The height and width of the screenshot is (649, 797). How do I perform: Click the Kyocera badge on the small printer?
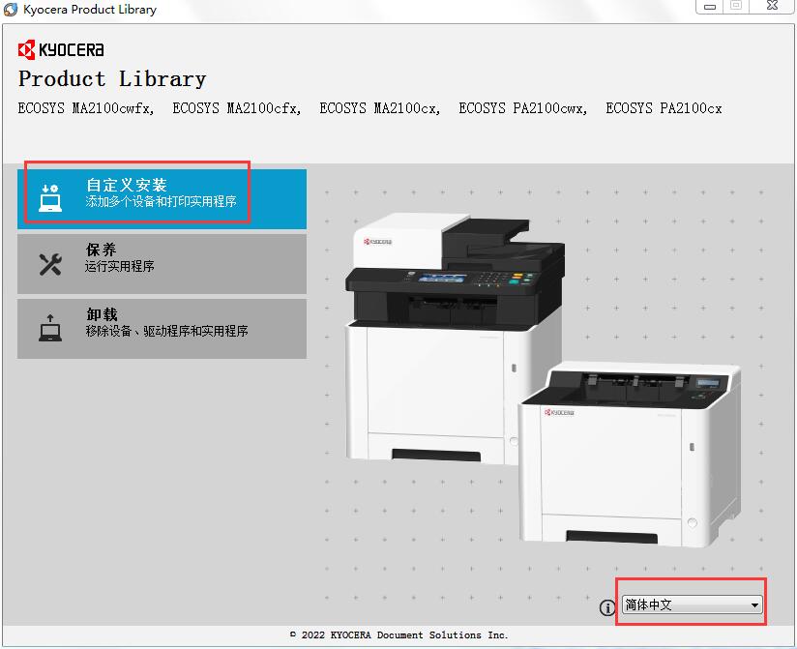point(558,412)
